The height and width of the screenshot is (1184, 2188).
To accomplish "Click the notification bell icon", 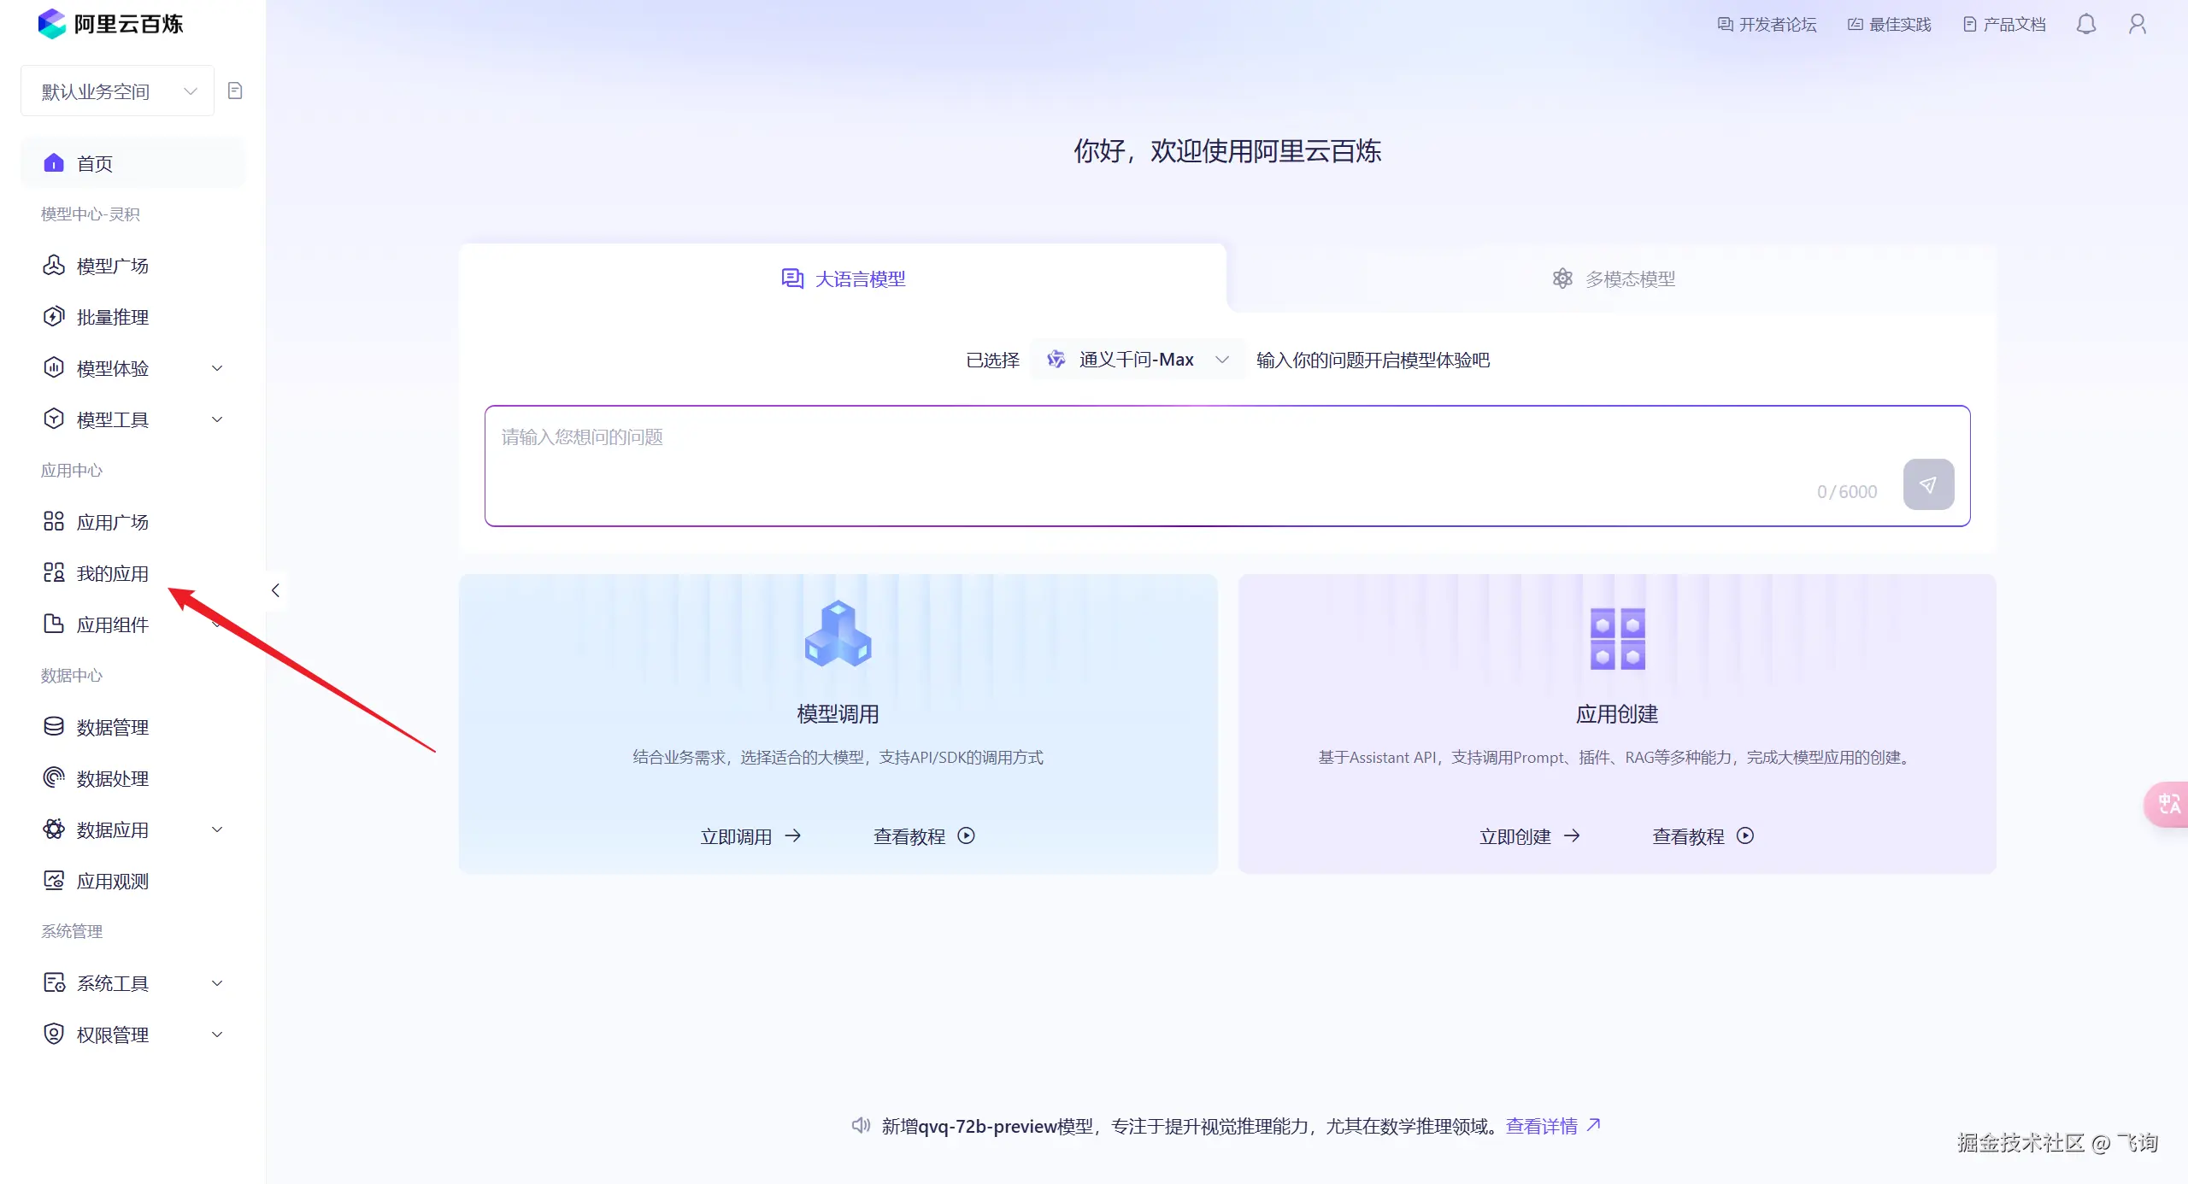I will (x=2085, y=24).
